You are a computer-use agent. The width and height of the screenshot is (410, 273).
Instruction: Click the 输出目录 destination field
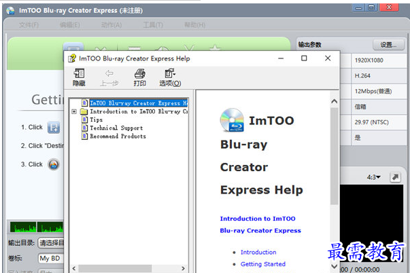click(51, 243)
